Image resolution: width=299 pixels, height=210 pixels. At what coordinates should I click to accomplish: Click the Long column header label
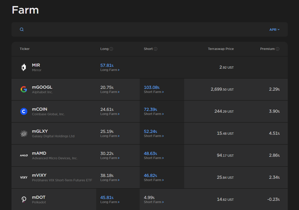click(104, 49)
